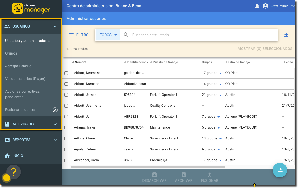The image size is (298, 188).
Task: Click the Alchemy Manager logo
Action: click(31, 8)
